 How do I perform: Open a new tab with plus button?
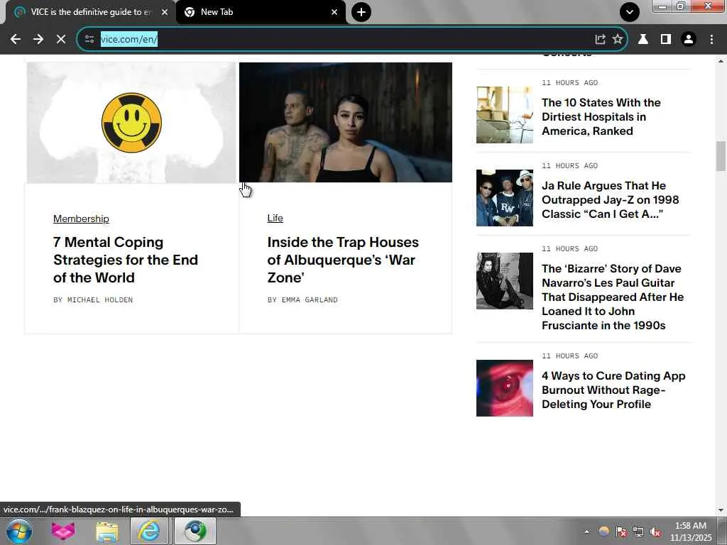tap(361, 12)
